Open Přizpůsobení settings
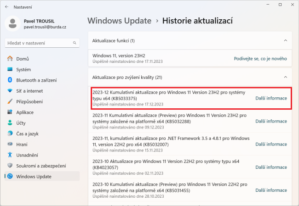 click(42, 101)
